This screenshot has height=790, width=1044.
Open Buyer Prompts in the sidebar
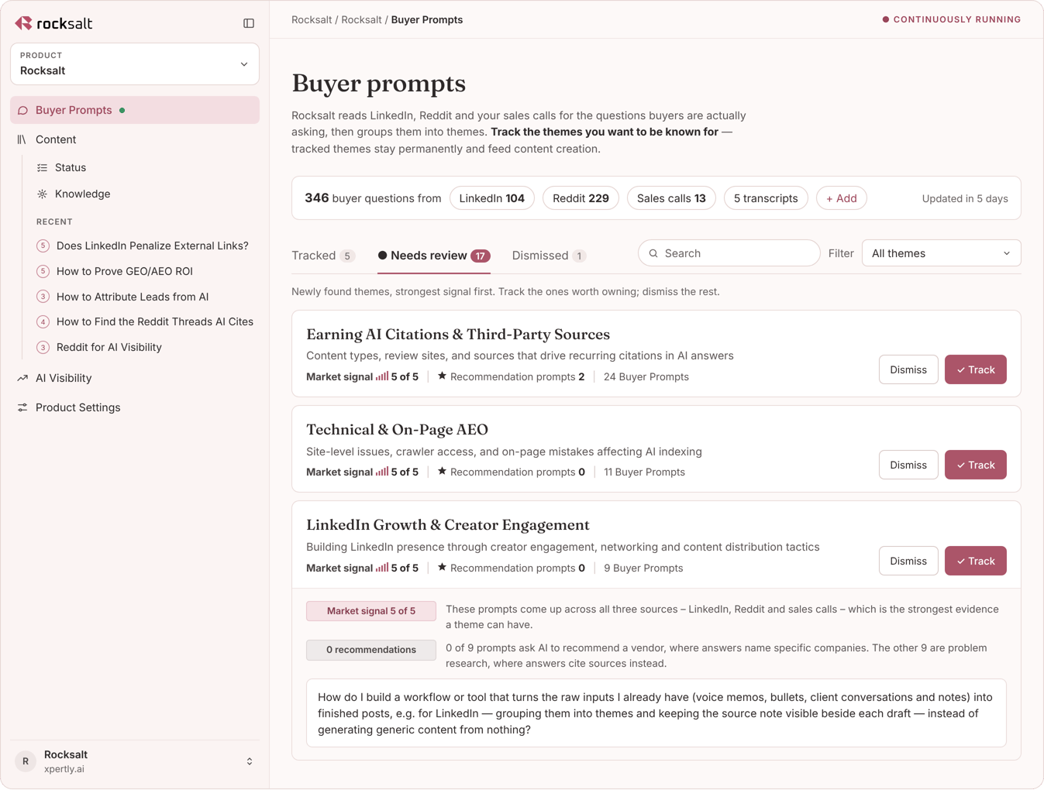(x=135, y=110)
